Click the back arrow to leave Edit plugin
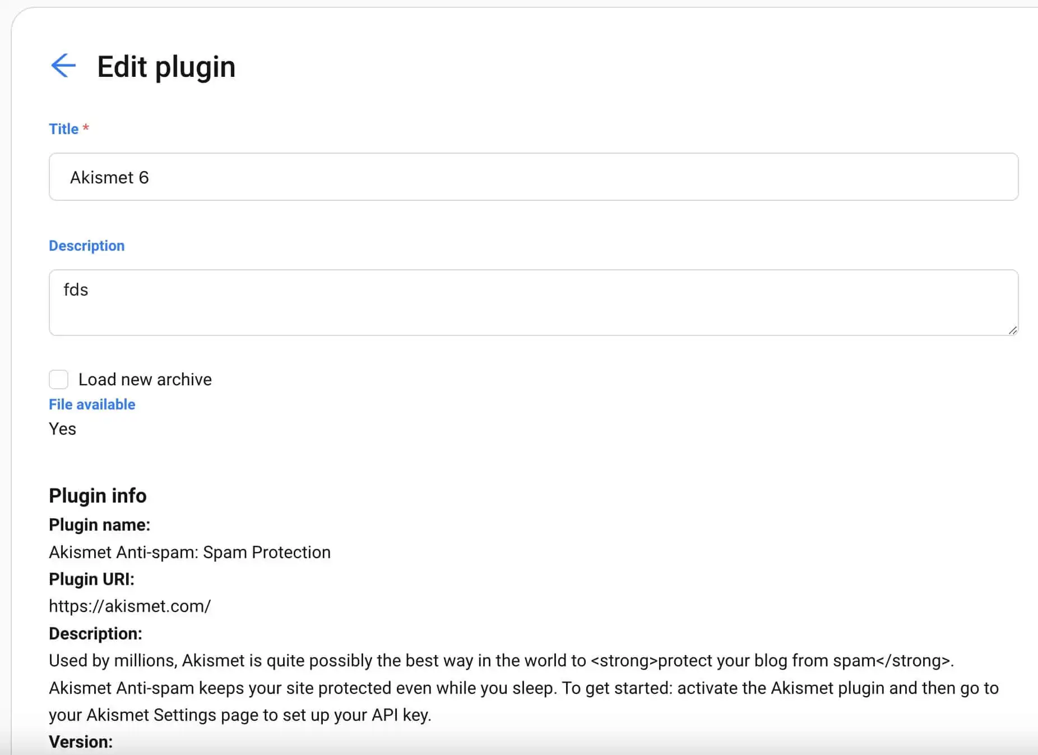Screen dimensions: 1038x755 (63, 66)
